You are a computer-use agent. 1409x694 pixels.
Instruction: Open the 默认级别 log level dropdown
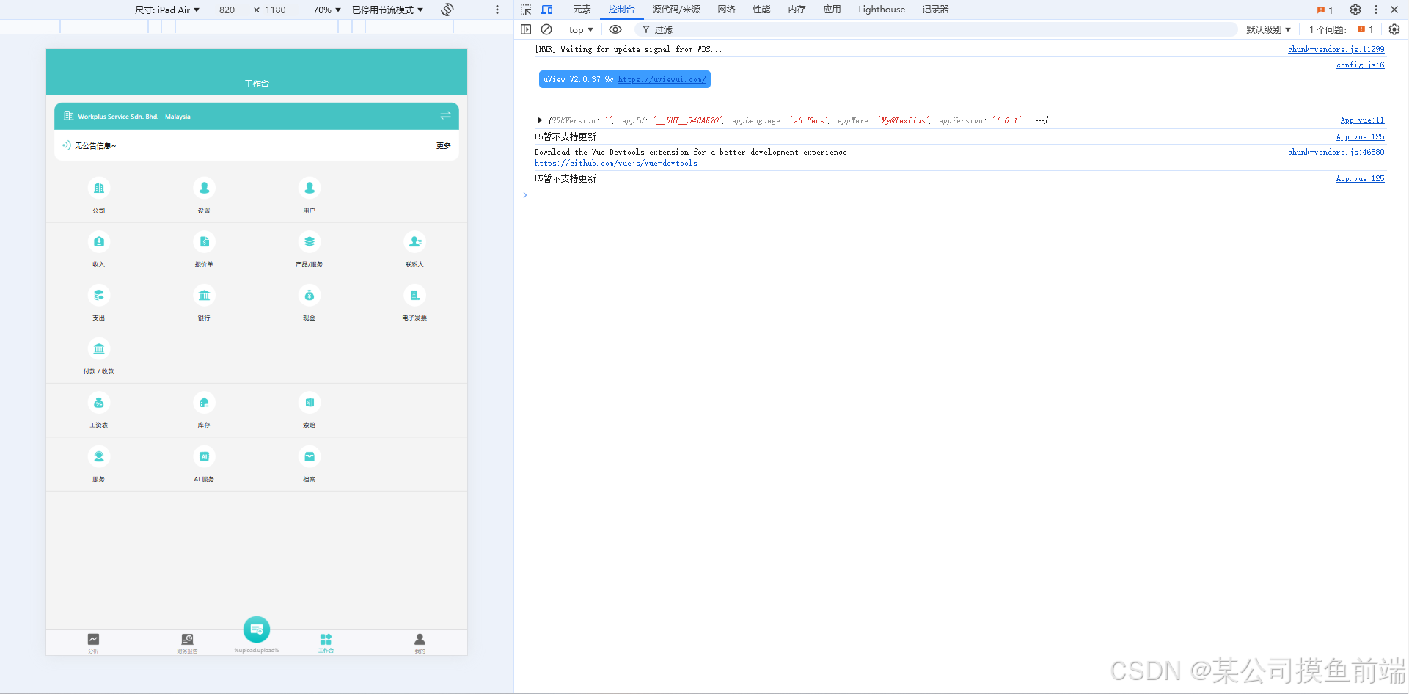(x=1268, y=29)
